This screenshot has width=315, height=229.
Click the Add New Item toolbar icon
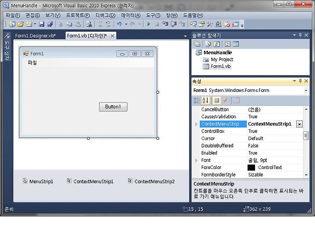[29, 25]
